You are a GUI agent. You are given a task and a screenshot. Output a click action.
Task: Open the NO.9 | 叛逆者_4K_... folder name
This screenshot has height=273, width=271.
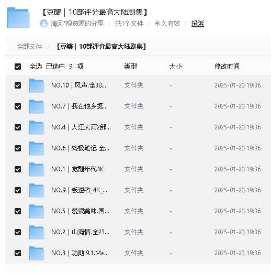pyautogui.click(x=79, y=190)
